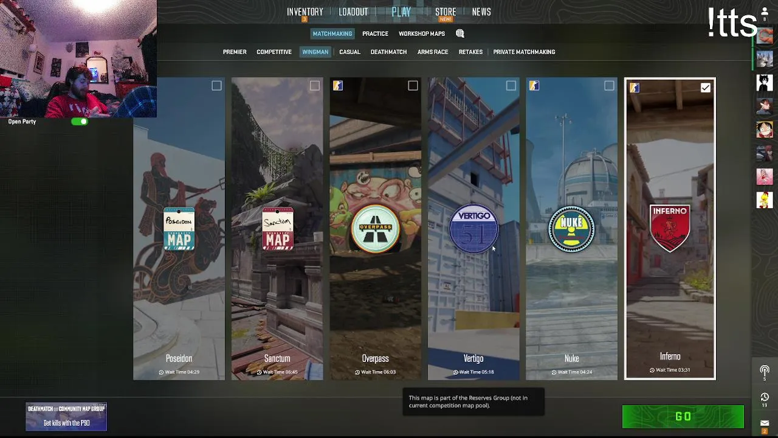Open the envelope invites icon with badge 2

click(x=765, y=426)
